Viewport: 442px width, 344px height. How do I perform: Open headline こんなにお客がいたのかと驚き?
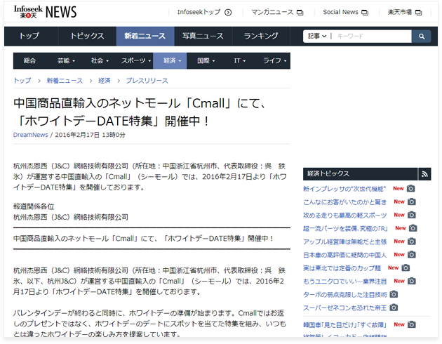344,202
